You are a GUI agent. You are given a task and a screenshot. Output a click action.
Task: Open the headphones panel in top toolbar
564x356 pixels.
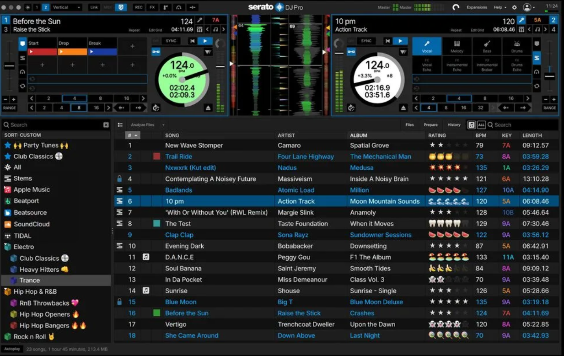pyautogui.click(x=179, y=8)
